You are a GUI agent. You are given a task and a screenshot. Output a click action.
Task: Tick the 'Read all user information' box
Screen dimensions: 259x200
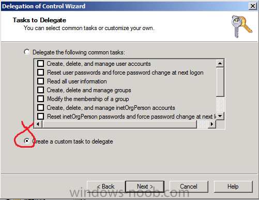pyautogui.click(x=41, y=81)
